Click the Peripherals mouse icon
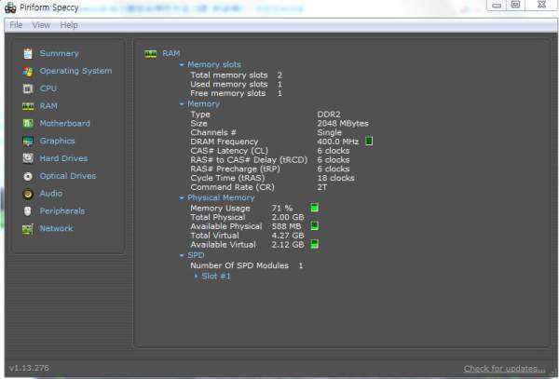 coord(28,210)
